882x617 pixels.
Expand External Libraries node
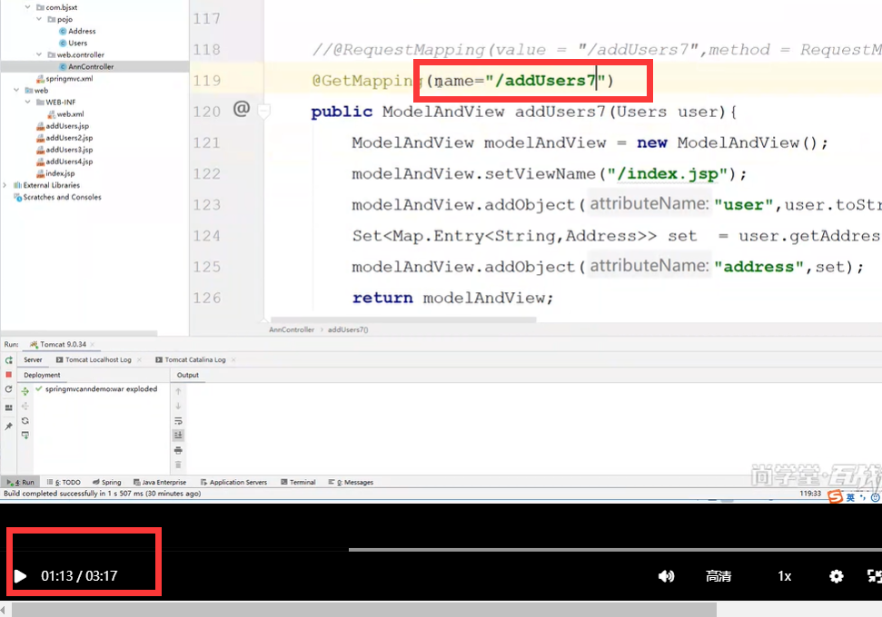coord(5,185)
